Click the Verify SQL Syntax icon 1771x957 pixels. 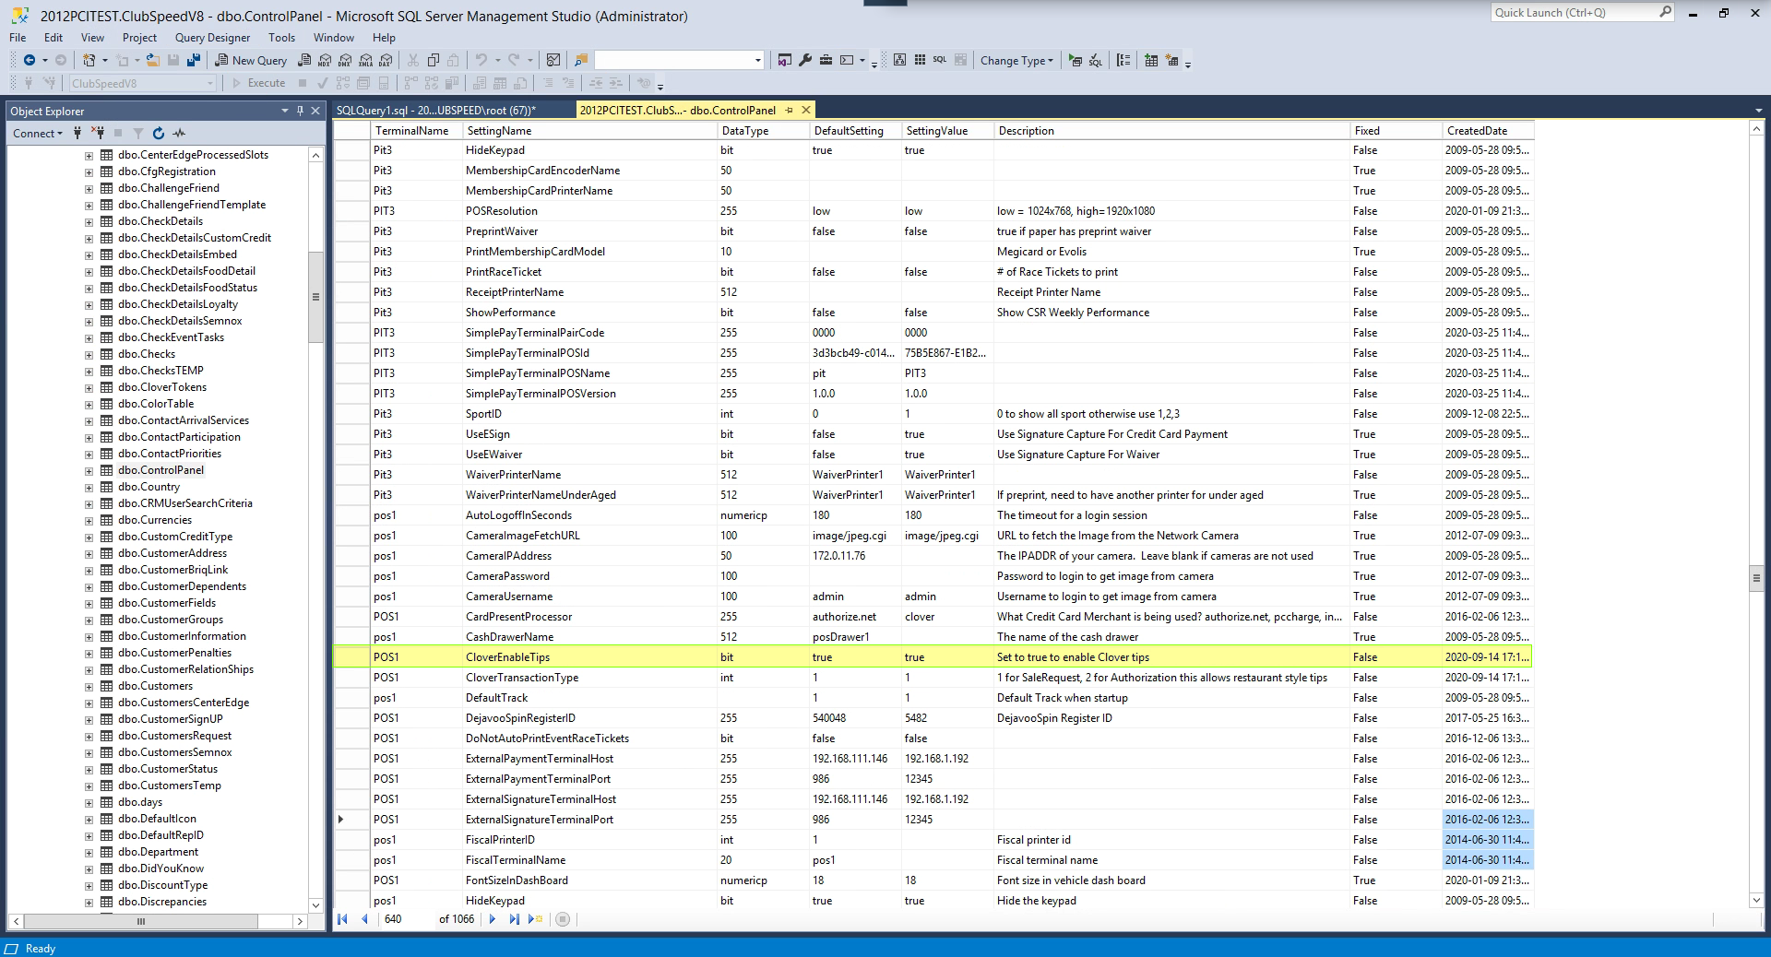[x=1096, y=60]
